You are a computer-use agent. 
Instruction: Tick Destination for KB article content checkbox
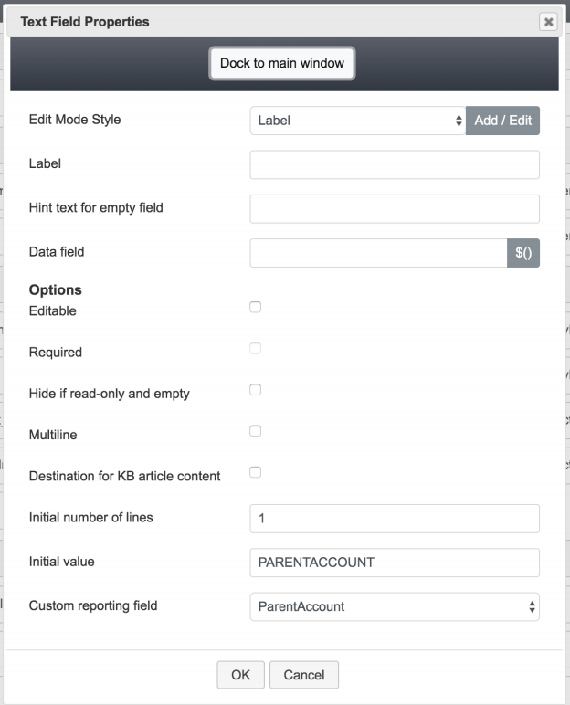point(255,472)
